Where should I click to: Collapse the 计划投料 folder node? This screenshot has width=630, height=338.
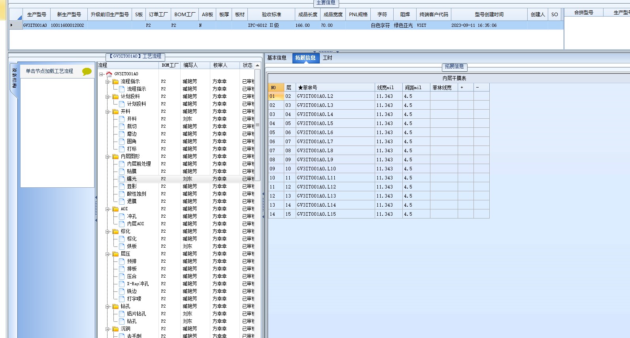[108, 97]
